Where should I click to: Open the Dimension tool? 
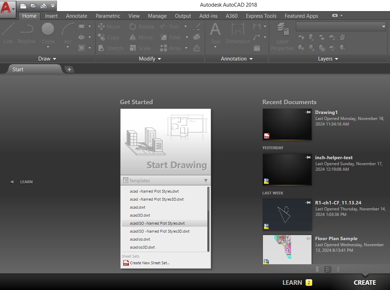tap(238, 35)
